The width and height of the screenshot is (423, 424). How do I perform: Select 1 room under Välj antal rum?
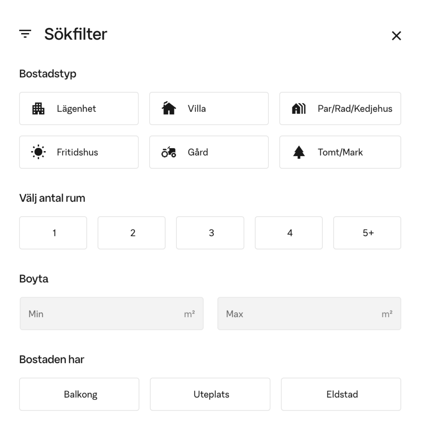coord(53,233)
